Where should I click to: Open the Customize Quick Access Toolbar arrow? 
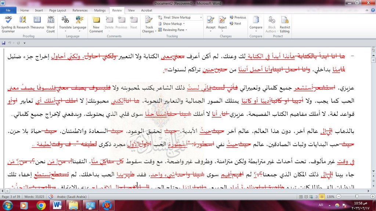click(x=25, y=43)
